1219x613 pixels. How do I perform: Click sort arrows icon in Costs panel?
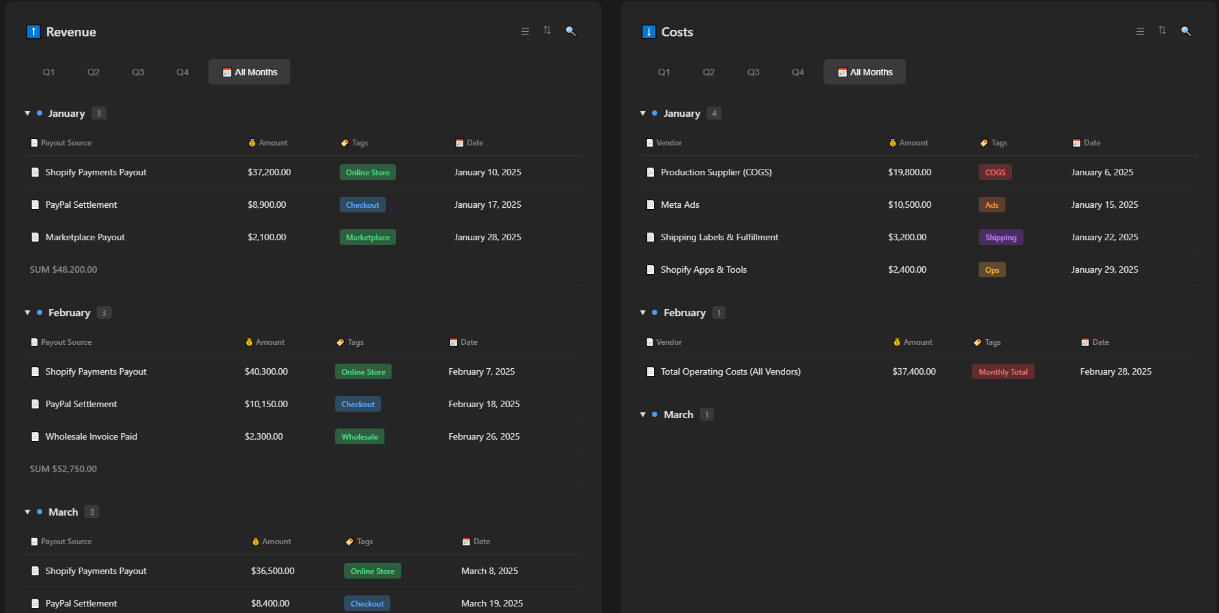point(1162,31)
